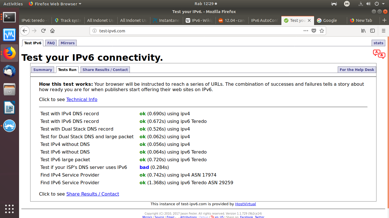
Task: Close the Test your IPv6 tab
Action: 309,20
